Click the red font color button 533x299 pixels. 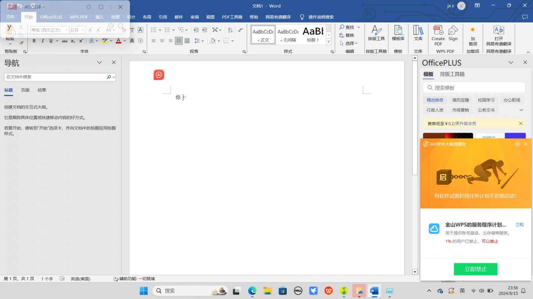coord(118,41)
